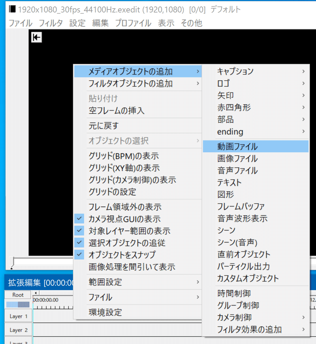Choose 直前オブジェクト entry
The height and width of the screenshot is (344, 316).
point(256,254)
